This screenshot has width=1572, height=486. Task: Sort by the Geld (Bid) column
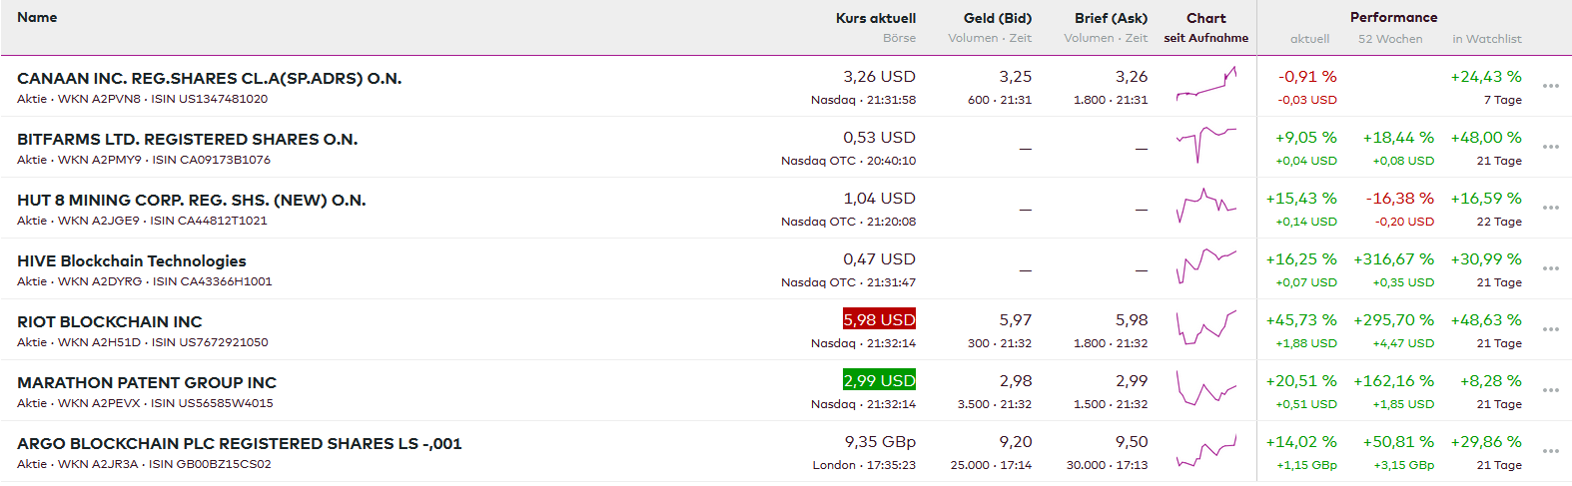(x=997, y=18)
